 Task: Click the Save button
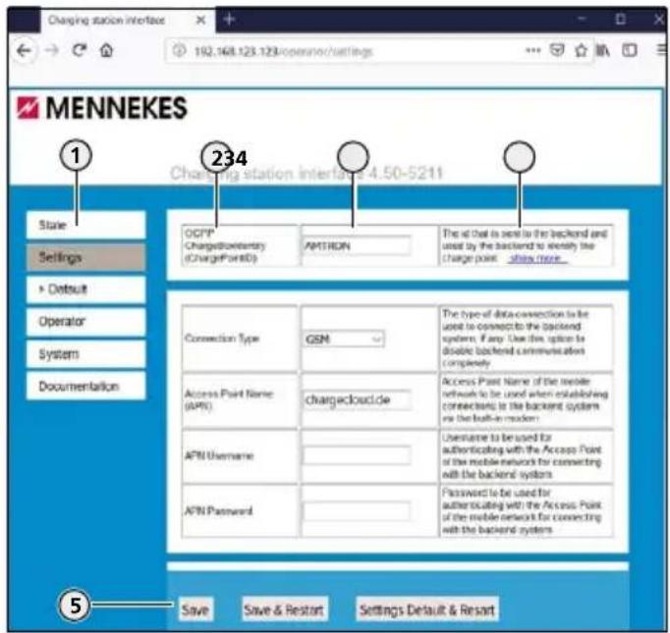pos(195,609)
